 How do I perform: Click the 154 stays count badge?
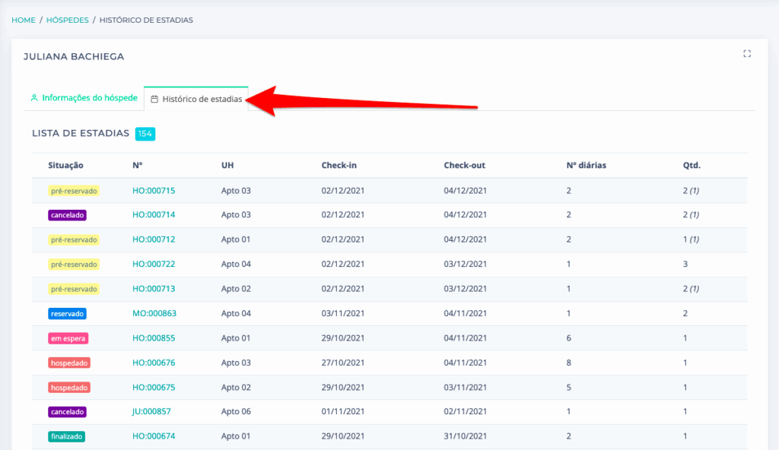click(x=145, y=134)
